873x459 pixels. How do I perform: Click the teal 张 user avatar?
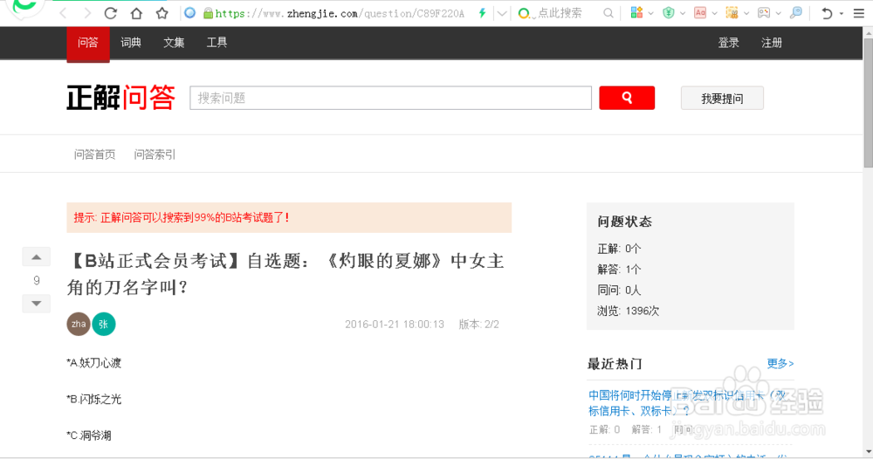(x=104, y=324)
